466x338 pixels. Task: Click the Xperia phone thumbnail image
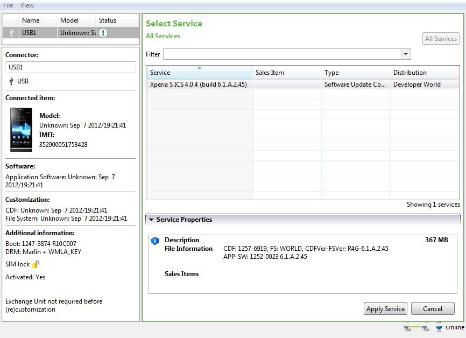point(21,130)
